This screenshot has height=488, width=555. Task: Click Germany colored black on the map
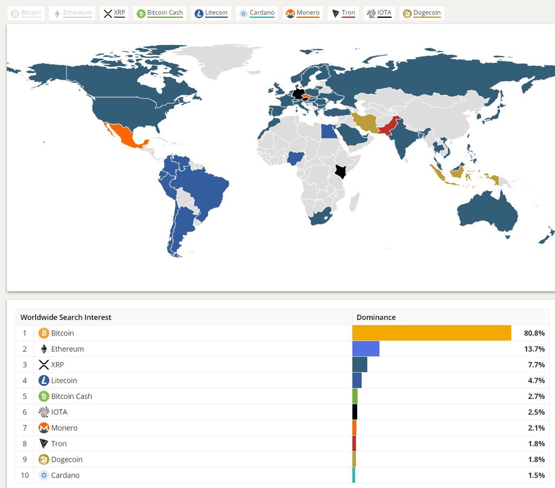tap(298, 94)
